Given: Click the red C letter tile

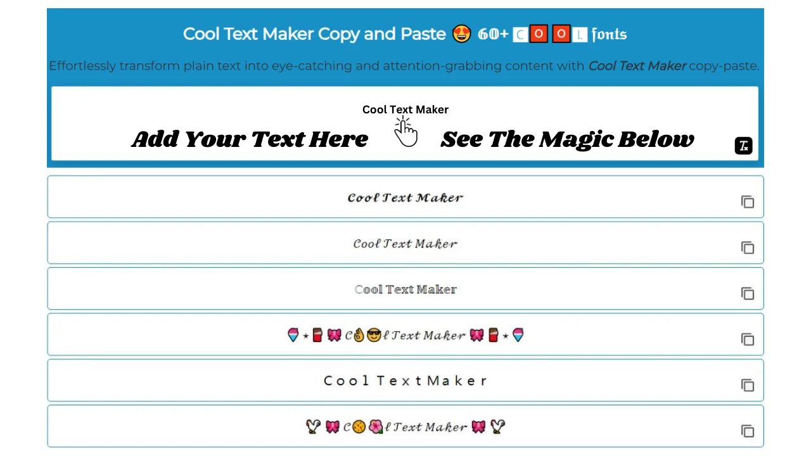Looking at the screenshot, I should (520, 34).
